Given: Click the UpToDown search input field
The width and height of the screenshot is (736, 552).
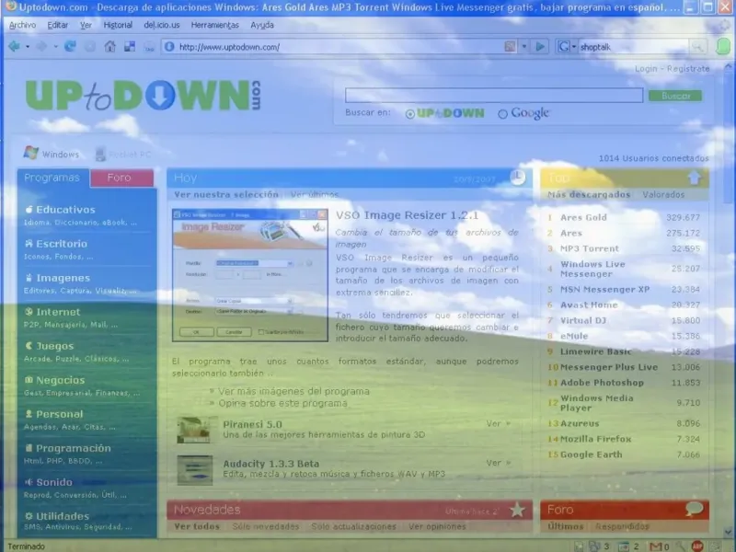Looking at the screenshot, I should (x=494, y=96).
